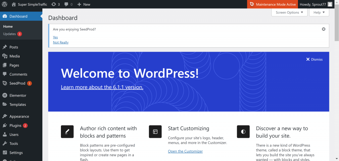The width and height of the screenshot is (339, 161).
Task: Open the Plugins menu item
Action: coord(21,125)
